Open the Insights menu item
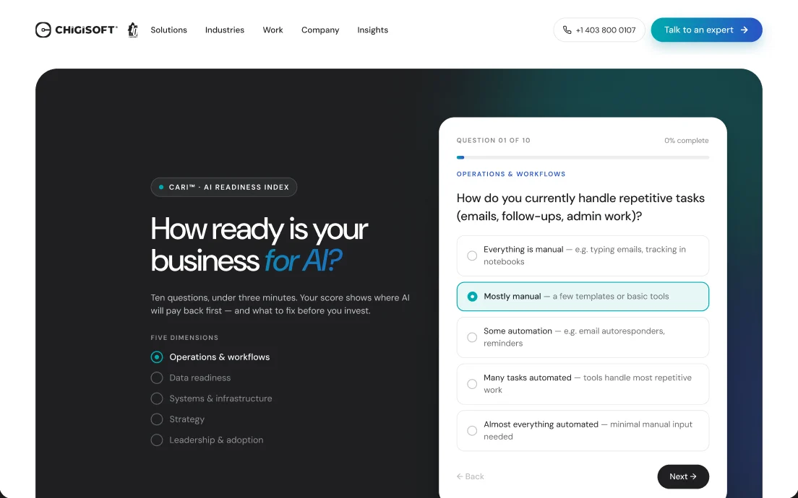The height and width of the screenshot is (498, 798). pyautogui.click(x=372, y=30)
